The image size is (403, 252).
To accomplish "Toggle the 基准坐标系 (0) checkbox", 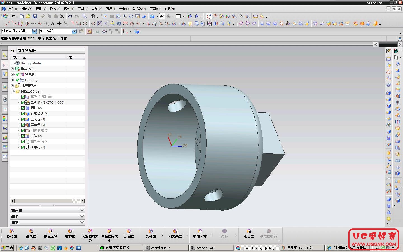I will coord(23,97).
